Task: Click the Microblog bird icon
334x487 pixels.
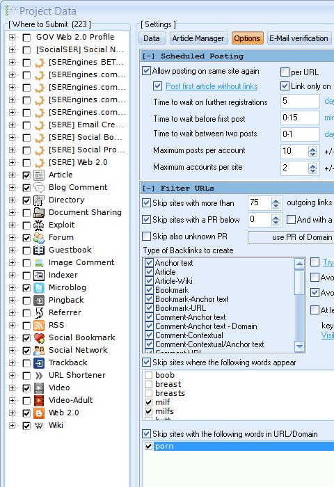Action: click(39, 287)
